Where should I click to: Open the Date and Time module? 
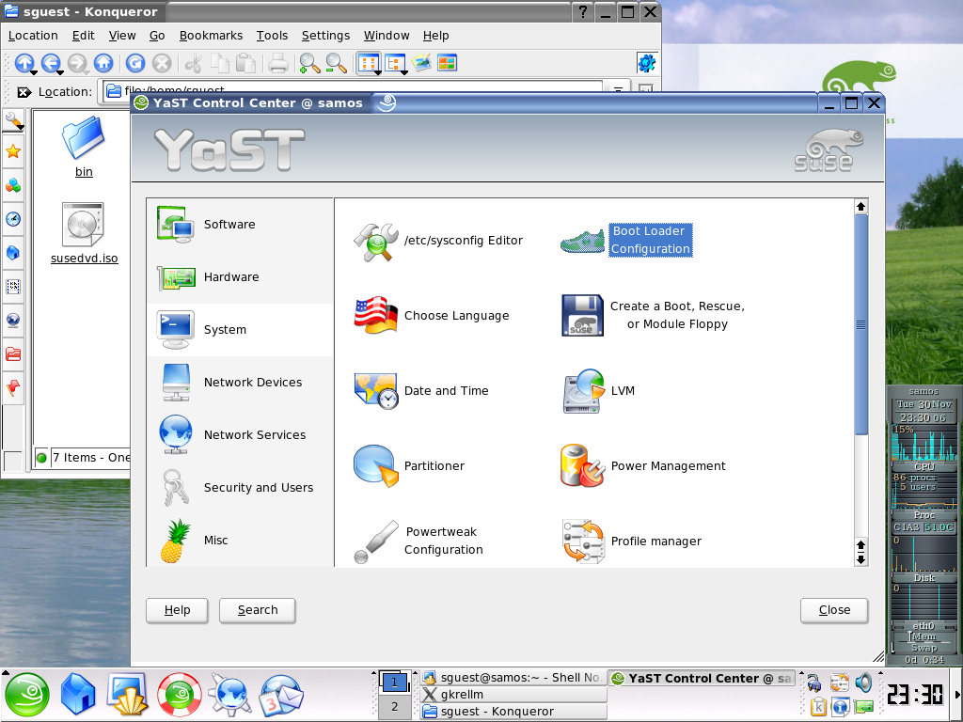tap(421, 390)
